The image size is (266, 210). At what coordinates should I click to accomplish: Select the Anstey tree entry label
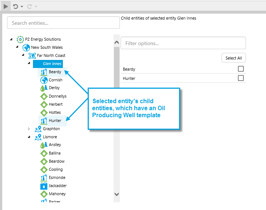coord(55,145)
